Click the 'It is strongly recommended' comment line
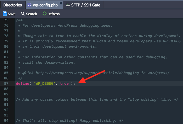Screen dimensions: 183x124 tap(101, 41)
